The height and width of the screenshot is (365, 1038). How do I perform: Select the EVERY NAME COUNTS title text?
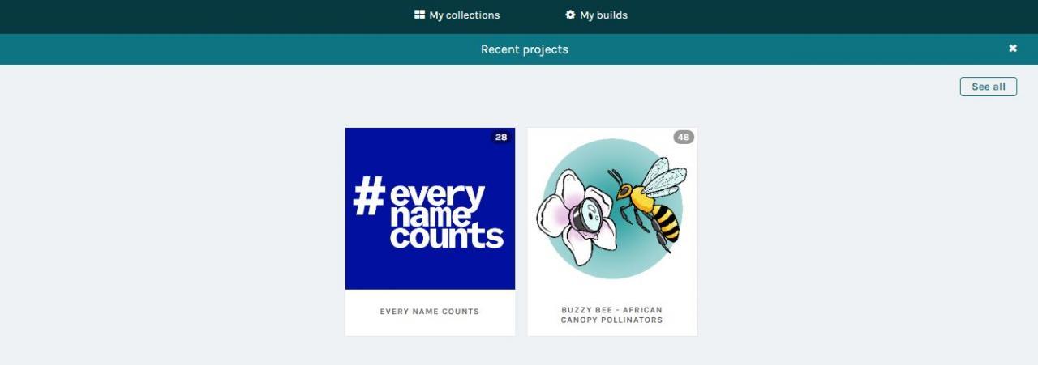[x=430, y=312]
